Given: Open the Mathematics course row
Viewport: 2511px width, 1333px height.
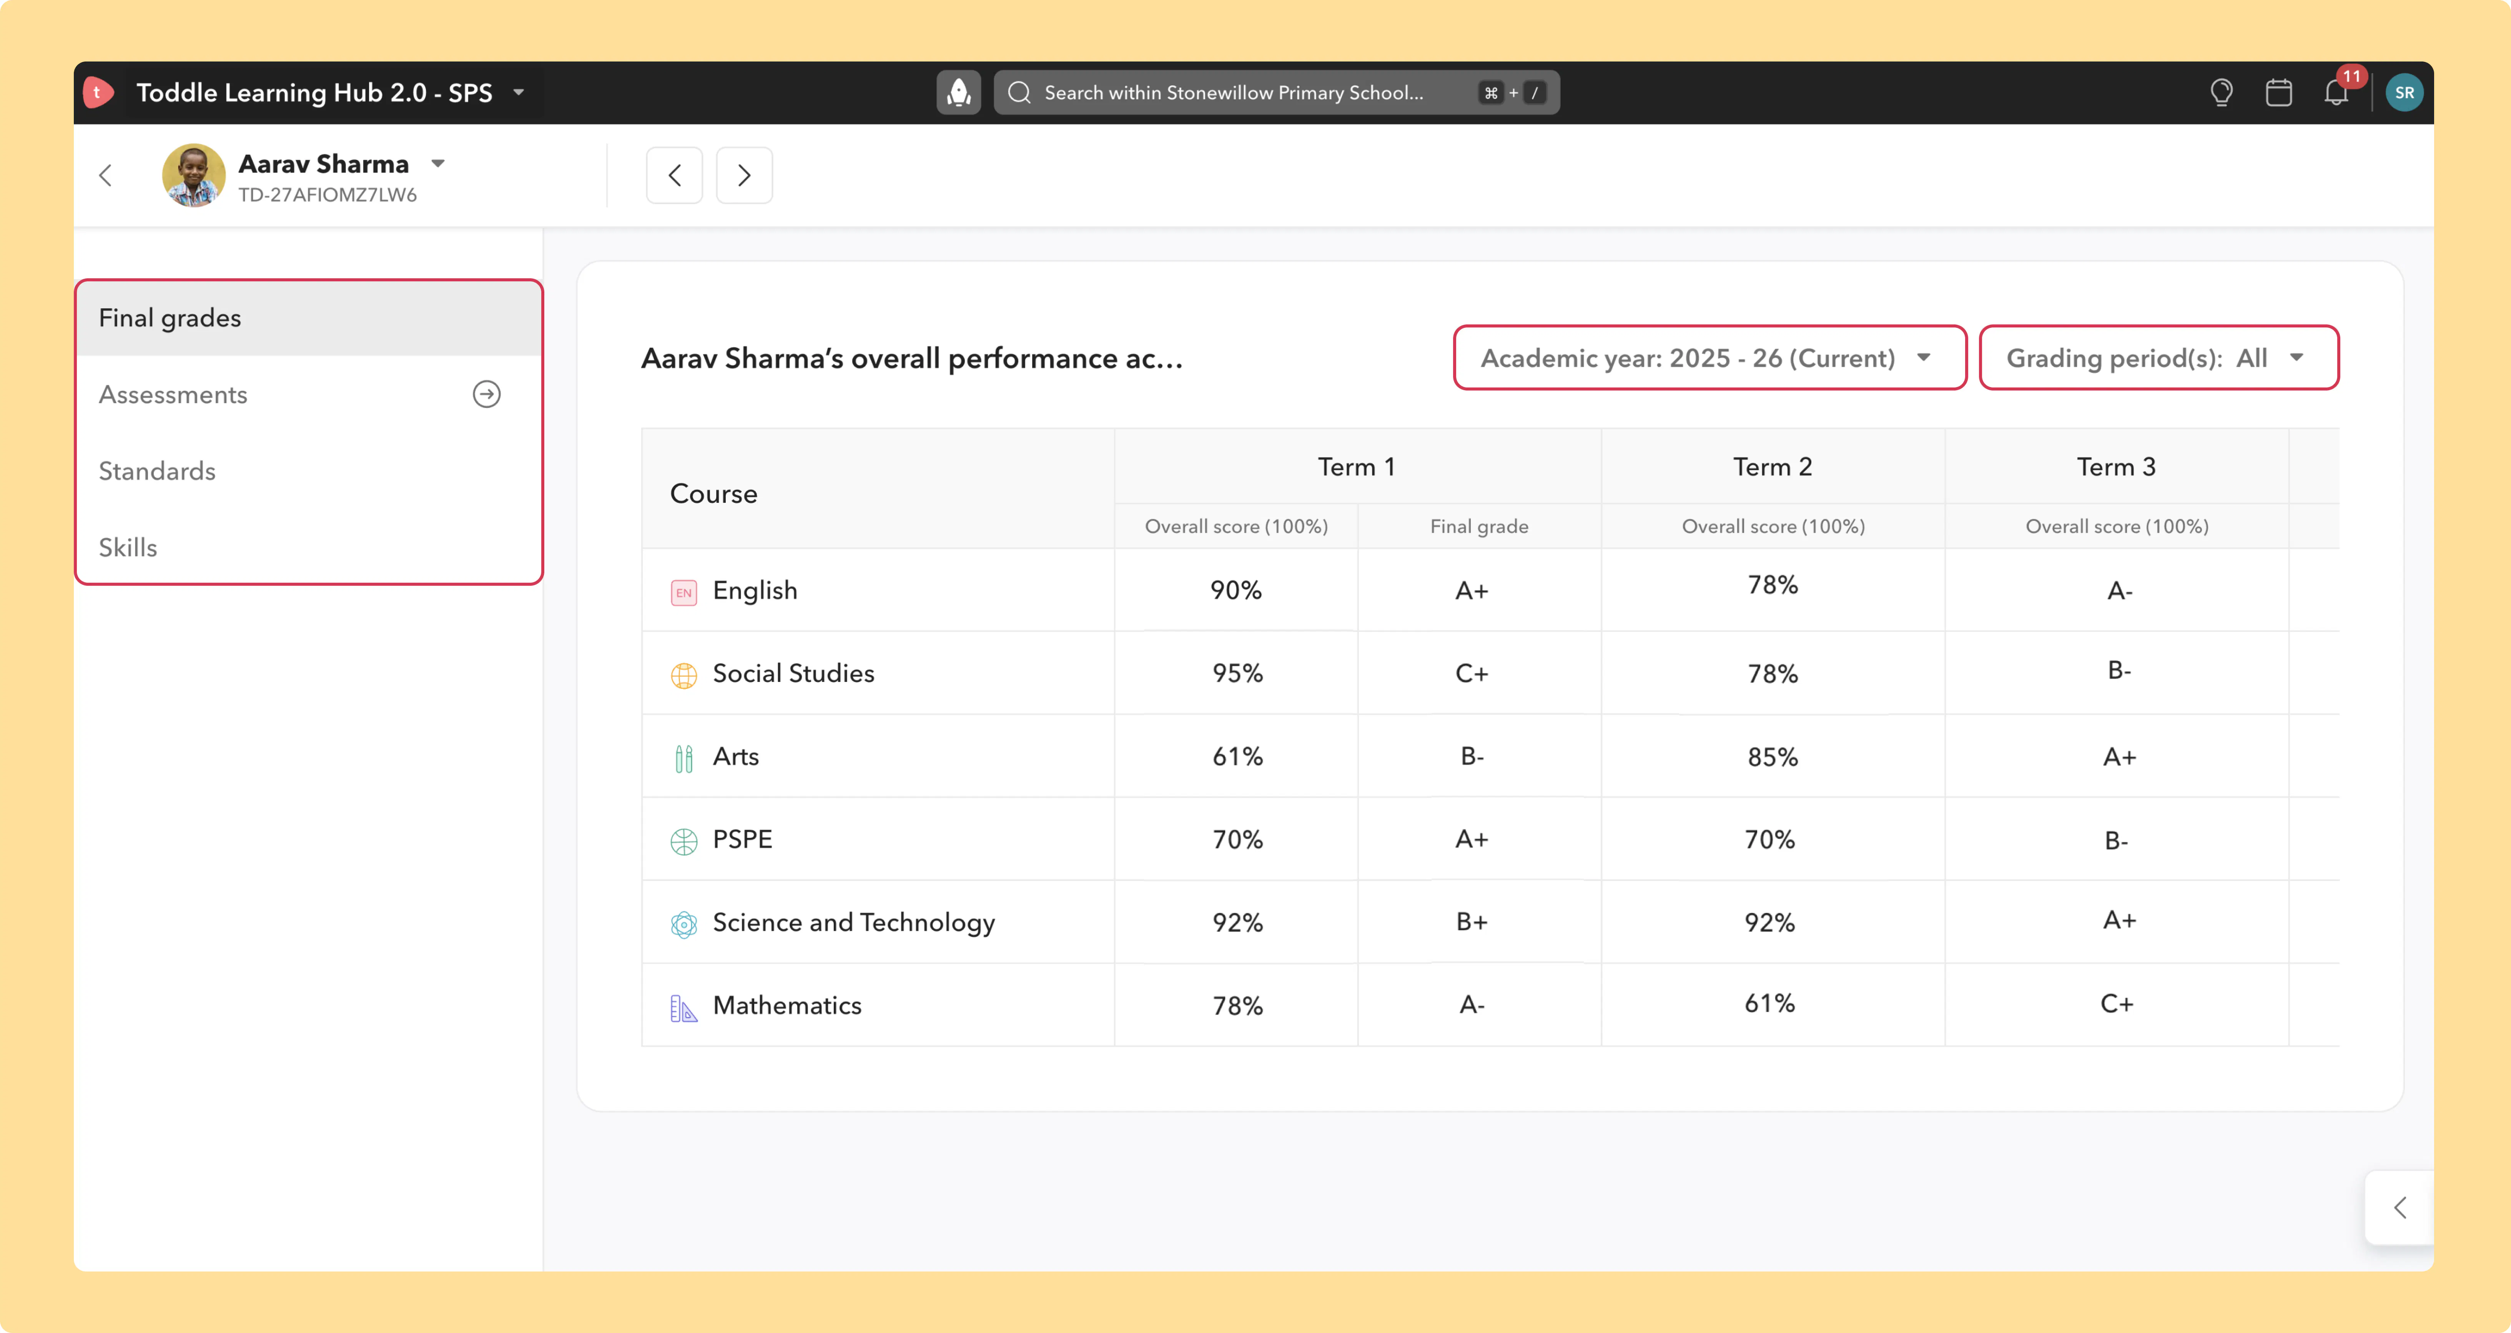Looking at the screenshot, I should point(1490,1005).
